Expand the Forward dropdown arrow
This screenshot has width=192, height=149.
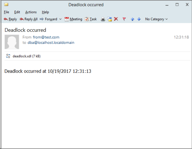click(x=60, y=19)
